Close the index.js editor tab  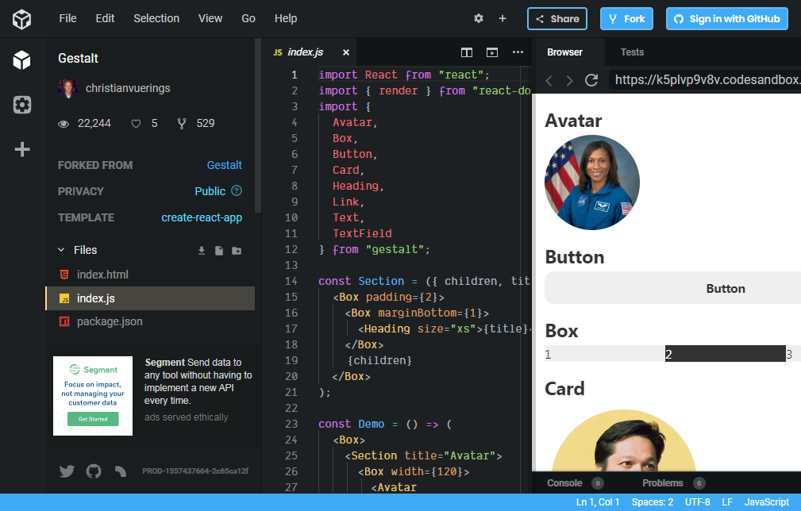click(x=346, y=52)
